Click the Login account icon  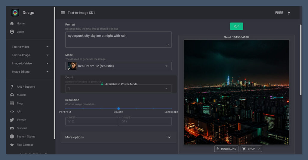point(12,32)
